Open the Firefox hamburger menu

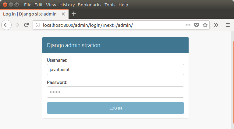[x=228, y=25]
